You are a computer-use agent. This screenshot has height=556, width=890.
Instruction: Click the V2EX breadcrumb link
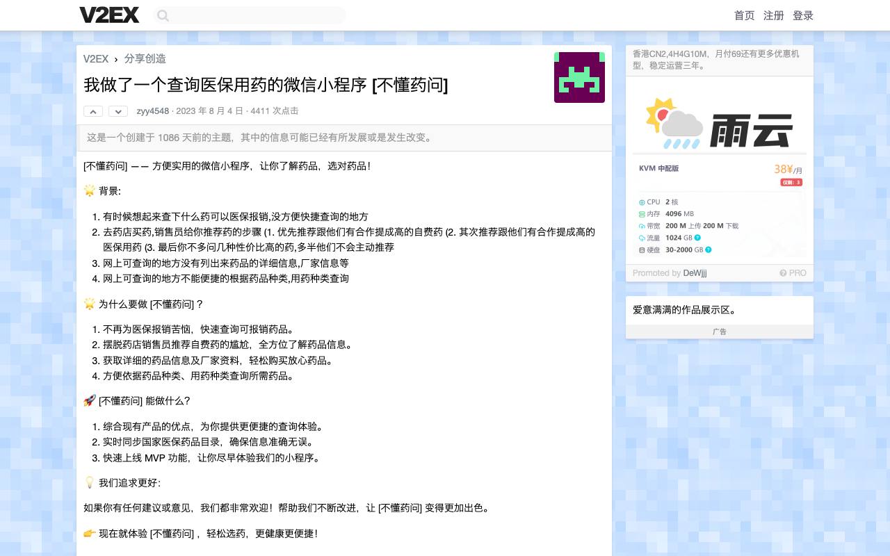coord(96,59)
